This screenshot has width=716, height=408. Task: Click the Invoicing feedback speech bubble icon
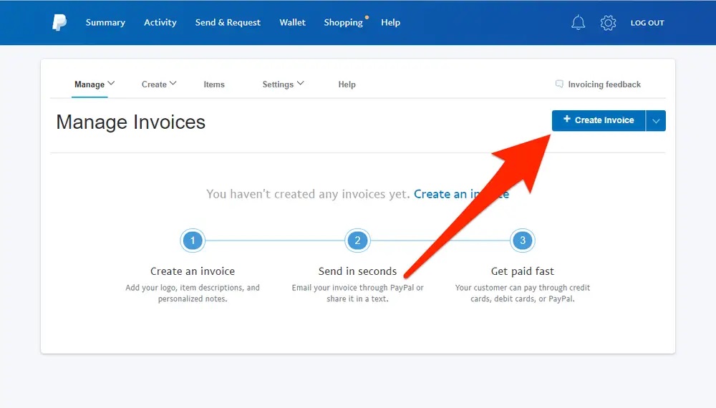[x=559, y=84]
